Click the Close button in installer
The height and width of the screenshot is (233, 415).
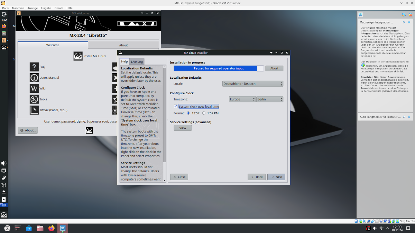point(179,177)
